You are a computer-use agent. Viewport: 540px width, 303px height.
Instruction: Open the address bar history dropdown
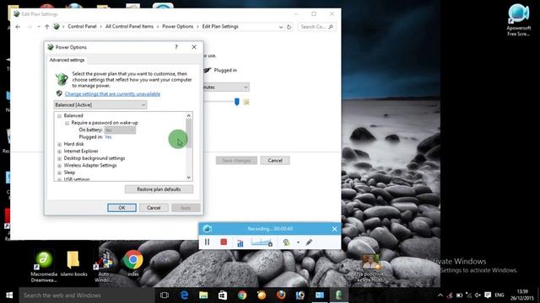(281, 27)
